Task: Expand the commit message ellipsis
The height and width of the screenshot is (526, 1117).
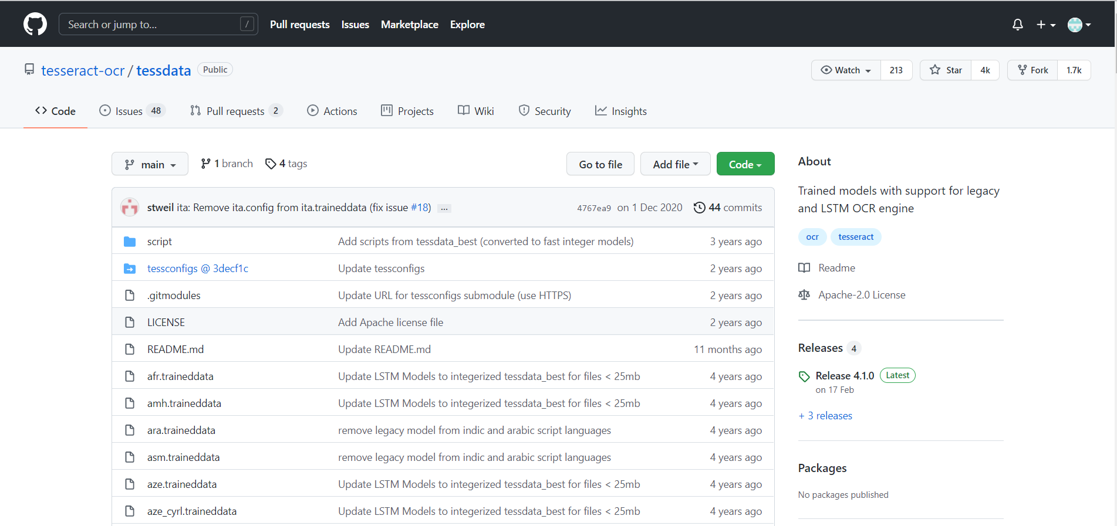Action: click(x=444, y=208)
